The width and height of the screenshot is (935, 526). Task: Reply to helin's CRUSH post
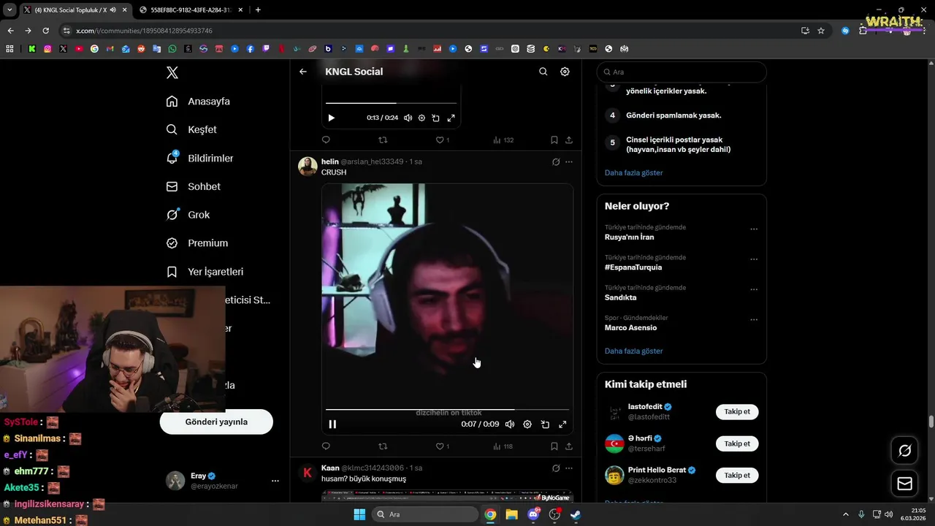click(326, 446)
